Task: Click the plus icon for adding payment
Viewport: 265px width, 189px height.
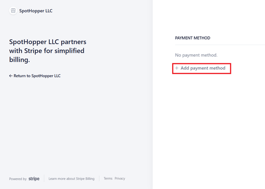Action: pyautogui.click(x=177, y=68)
